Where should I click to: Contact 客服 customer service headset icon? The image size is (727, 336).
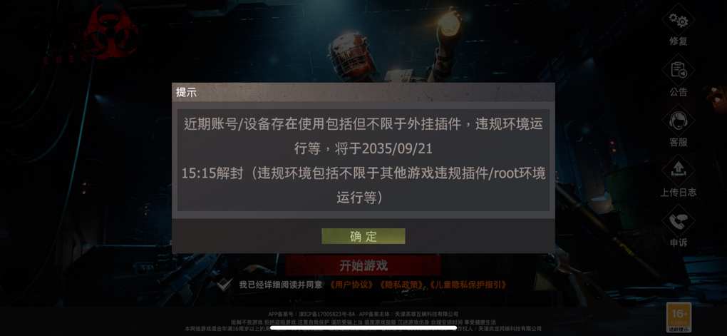(x=678, y=121)
